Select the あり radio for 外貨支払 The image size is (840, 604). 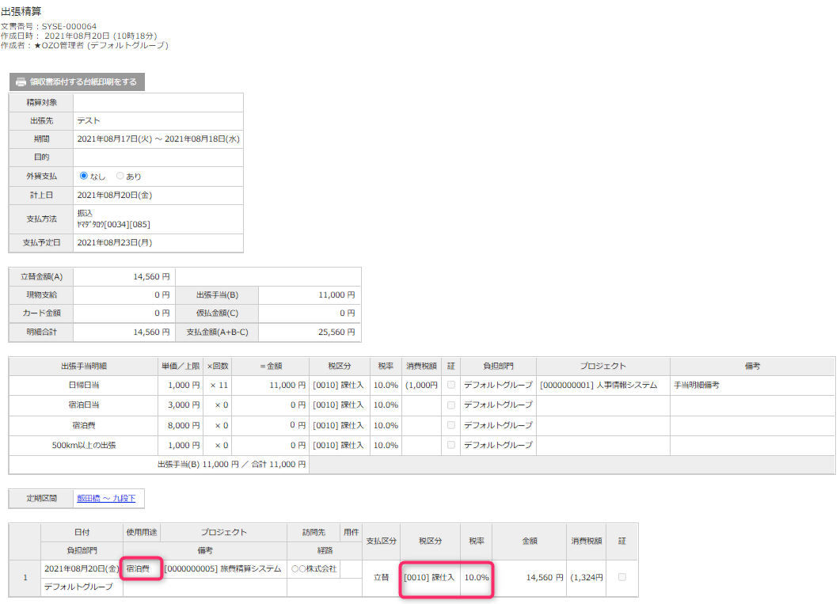[x=120, y=177]
